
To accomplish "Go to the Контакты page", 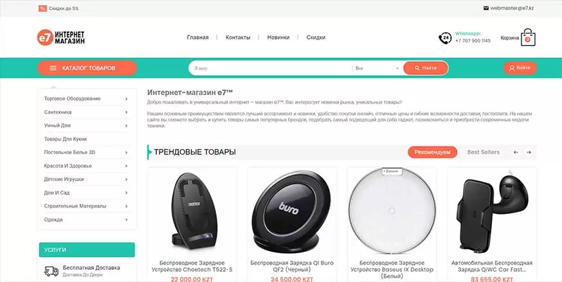I will 238,37.
